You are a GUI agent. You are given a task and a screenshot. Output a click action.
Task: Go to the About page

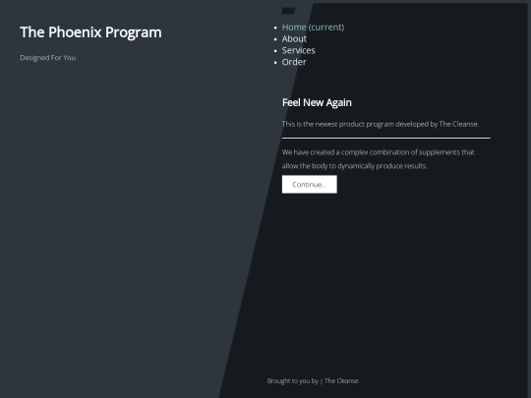(294, 39)
